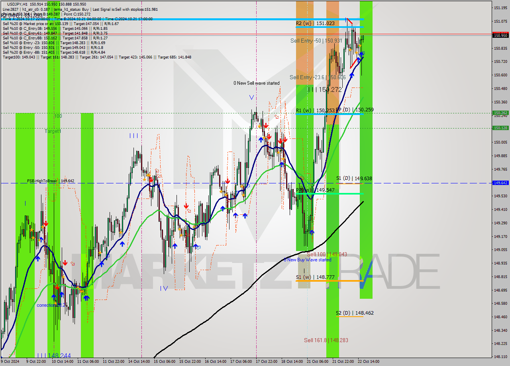This screenshot has width=510, height=366.
Task: Click the current price 150.950 box on price axis
Action: pyautogui.click(x=501, y=35)
